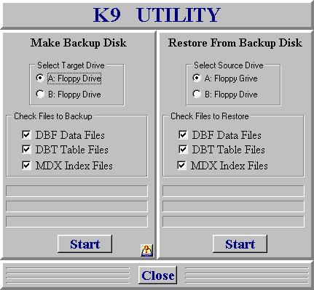
Task: Click the Select Source Drive group label
Action: pos(229,65)
